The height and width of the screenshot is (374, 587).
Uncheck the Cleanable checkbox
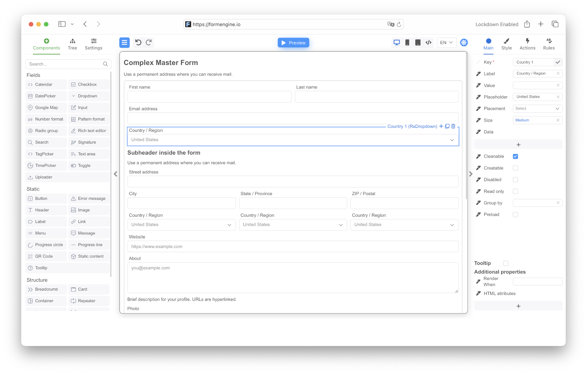pyautogui.click(x=515, y=156)
